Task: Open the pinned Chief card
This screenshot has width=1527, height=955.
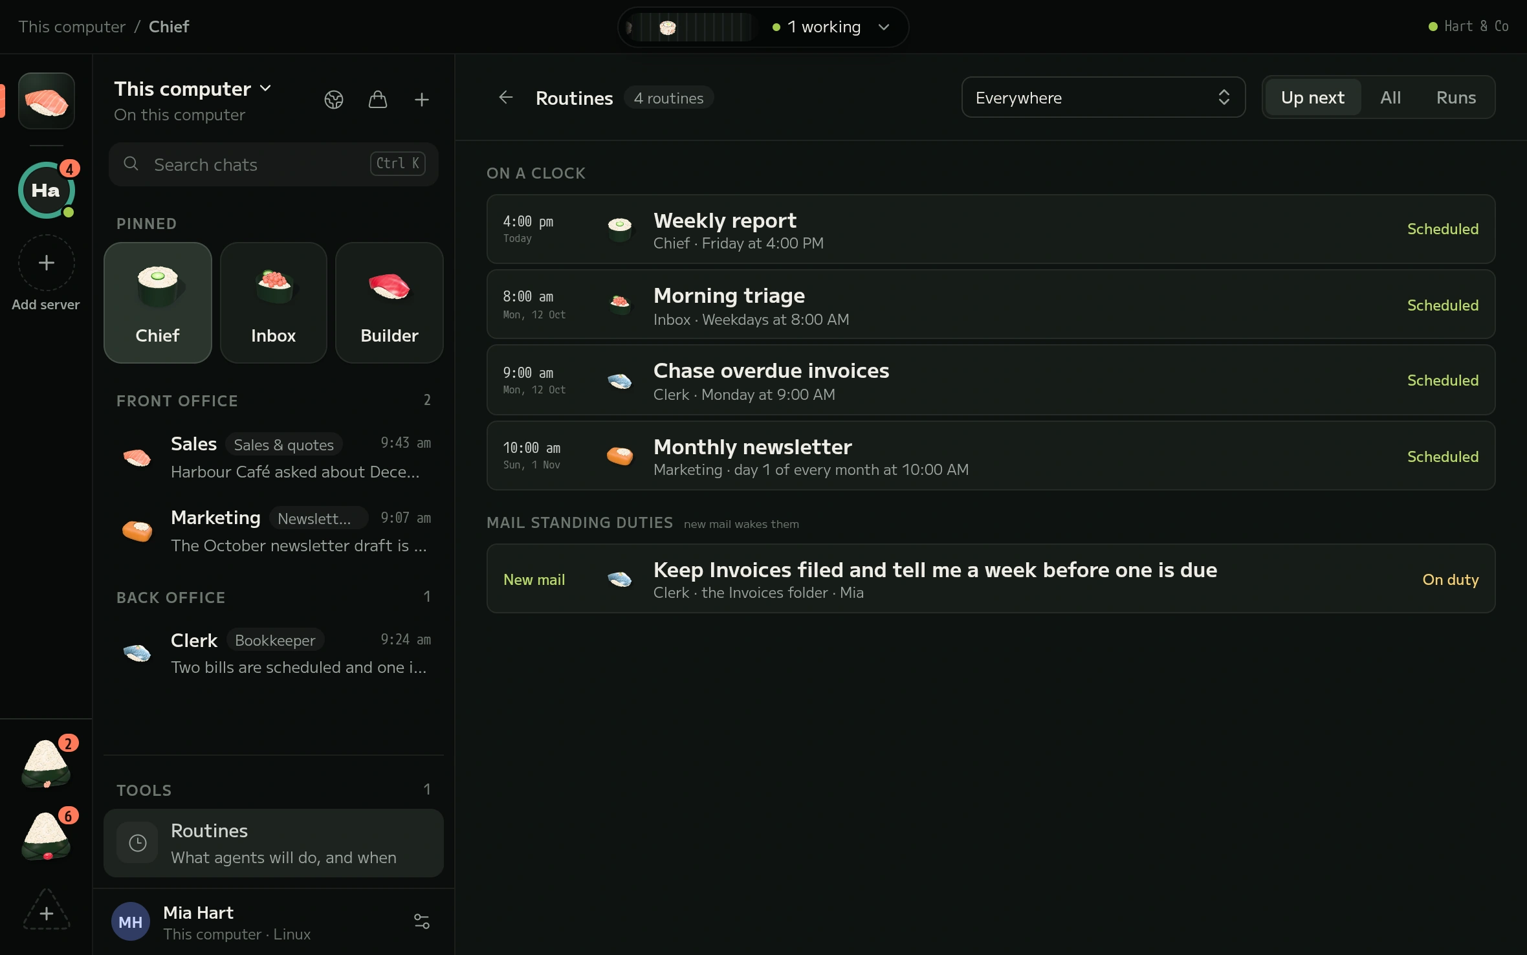Action: (x=158, y=303)
